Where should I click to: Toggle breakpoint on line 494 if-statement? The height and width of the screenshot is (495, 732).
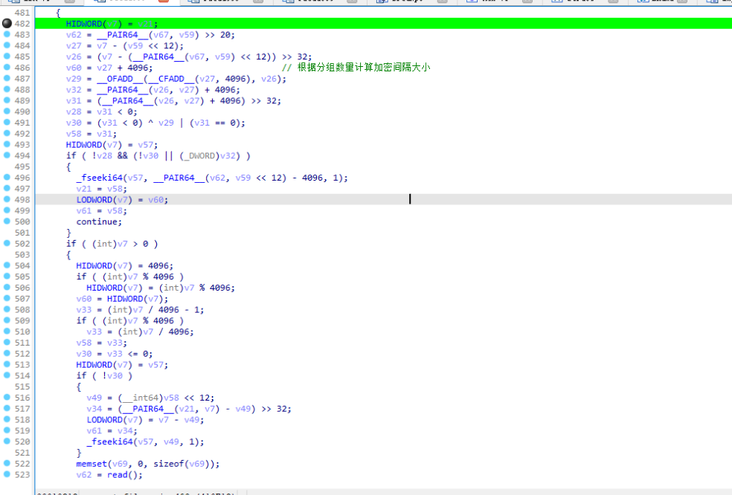coord(7,155)
